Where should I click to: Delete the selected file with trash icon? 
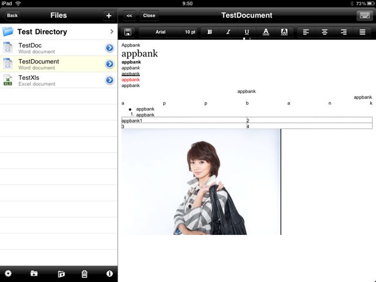85,274
